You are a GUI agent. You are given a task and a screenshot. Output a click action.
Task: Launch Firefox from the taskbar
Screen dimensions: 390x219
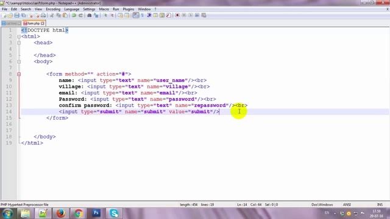coord(60,214)
